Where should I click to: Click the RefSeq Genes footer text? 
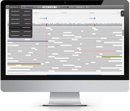click(x=16, y=73)
